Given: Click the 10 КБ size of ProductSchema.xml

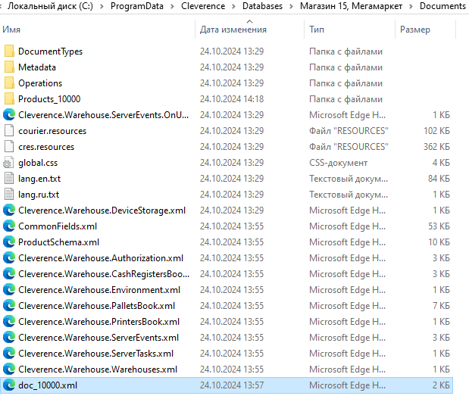Looking at the screenshot, I should coord(439,242).
